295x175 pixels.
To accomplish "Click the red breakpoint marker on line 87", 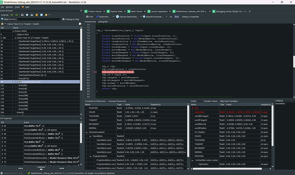I will pos(95,72).
